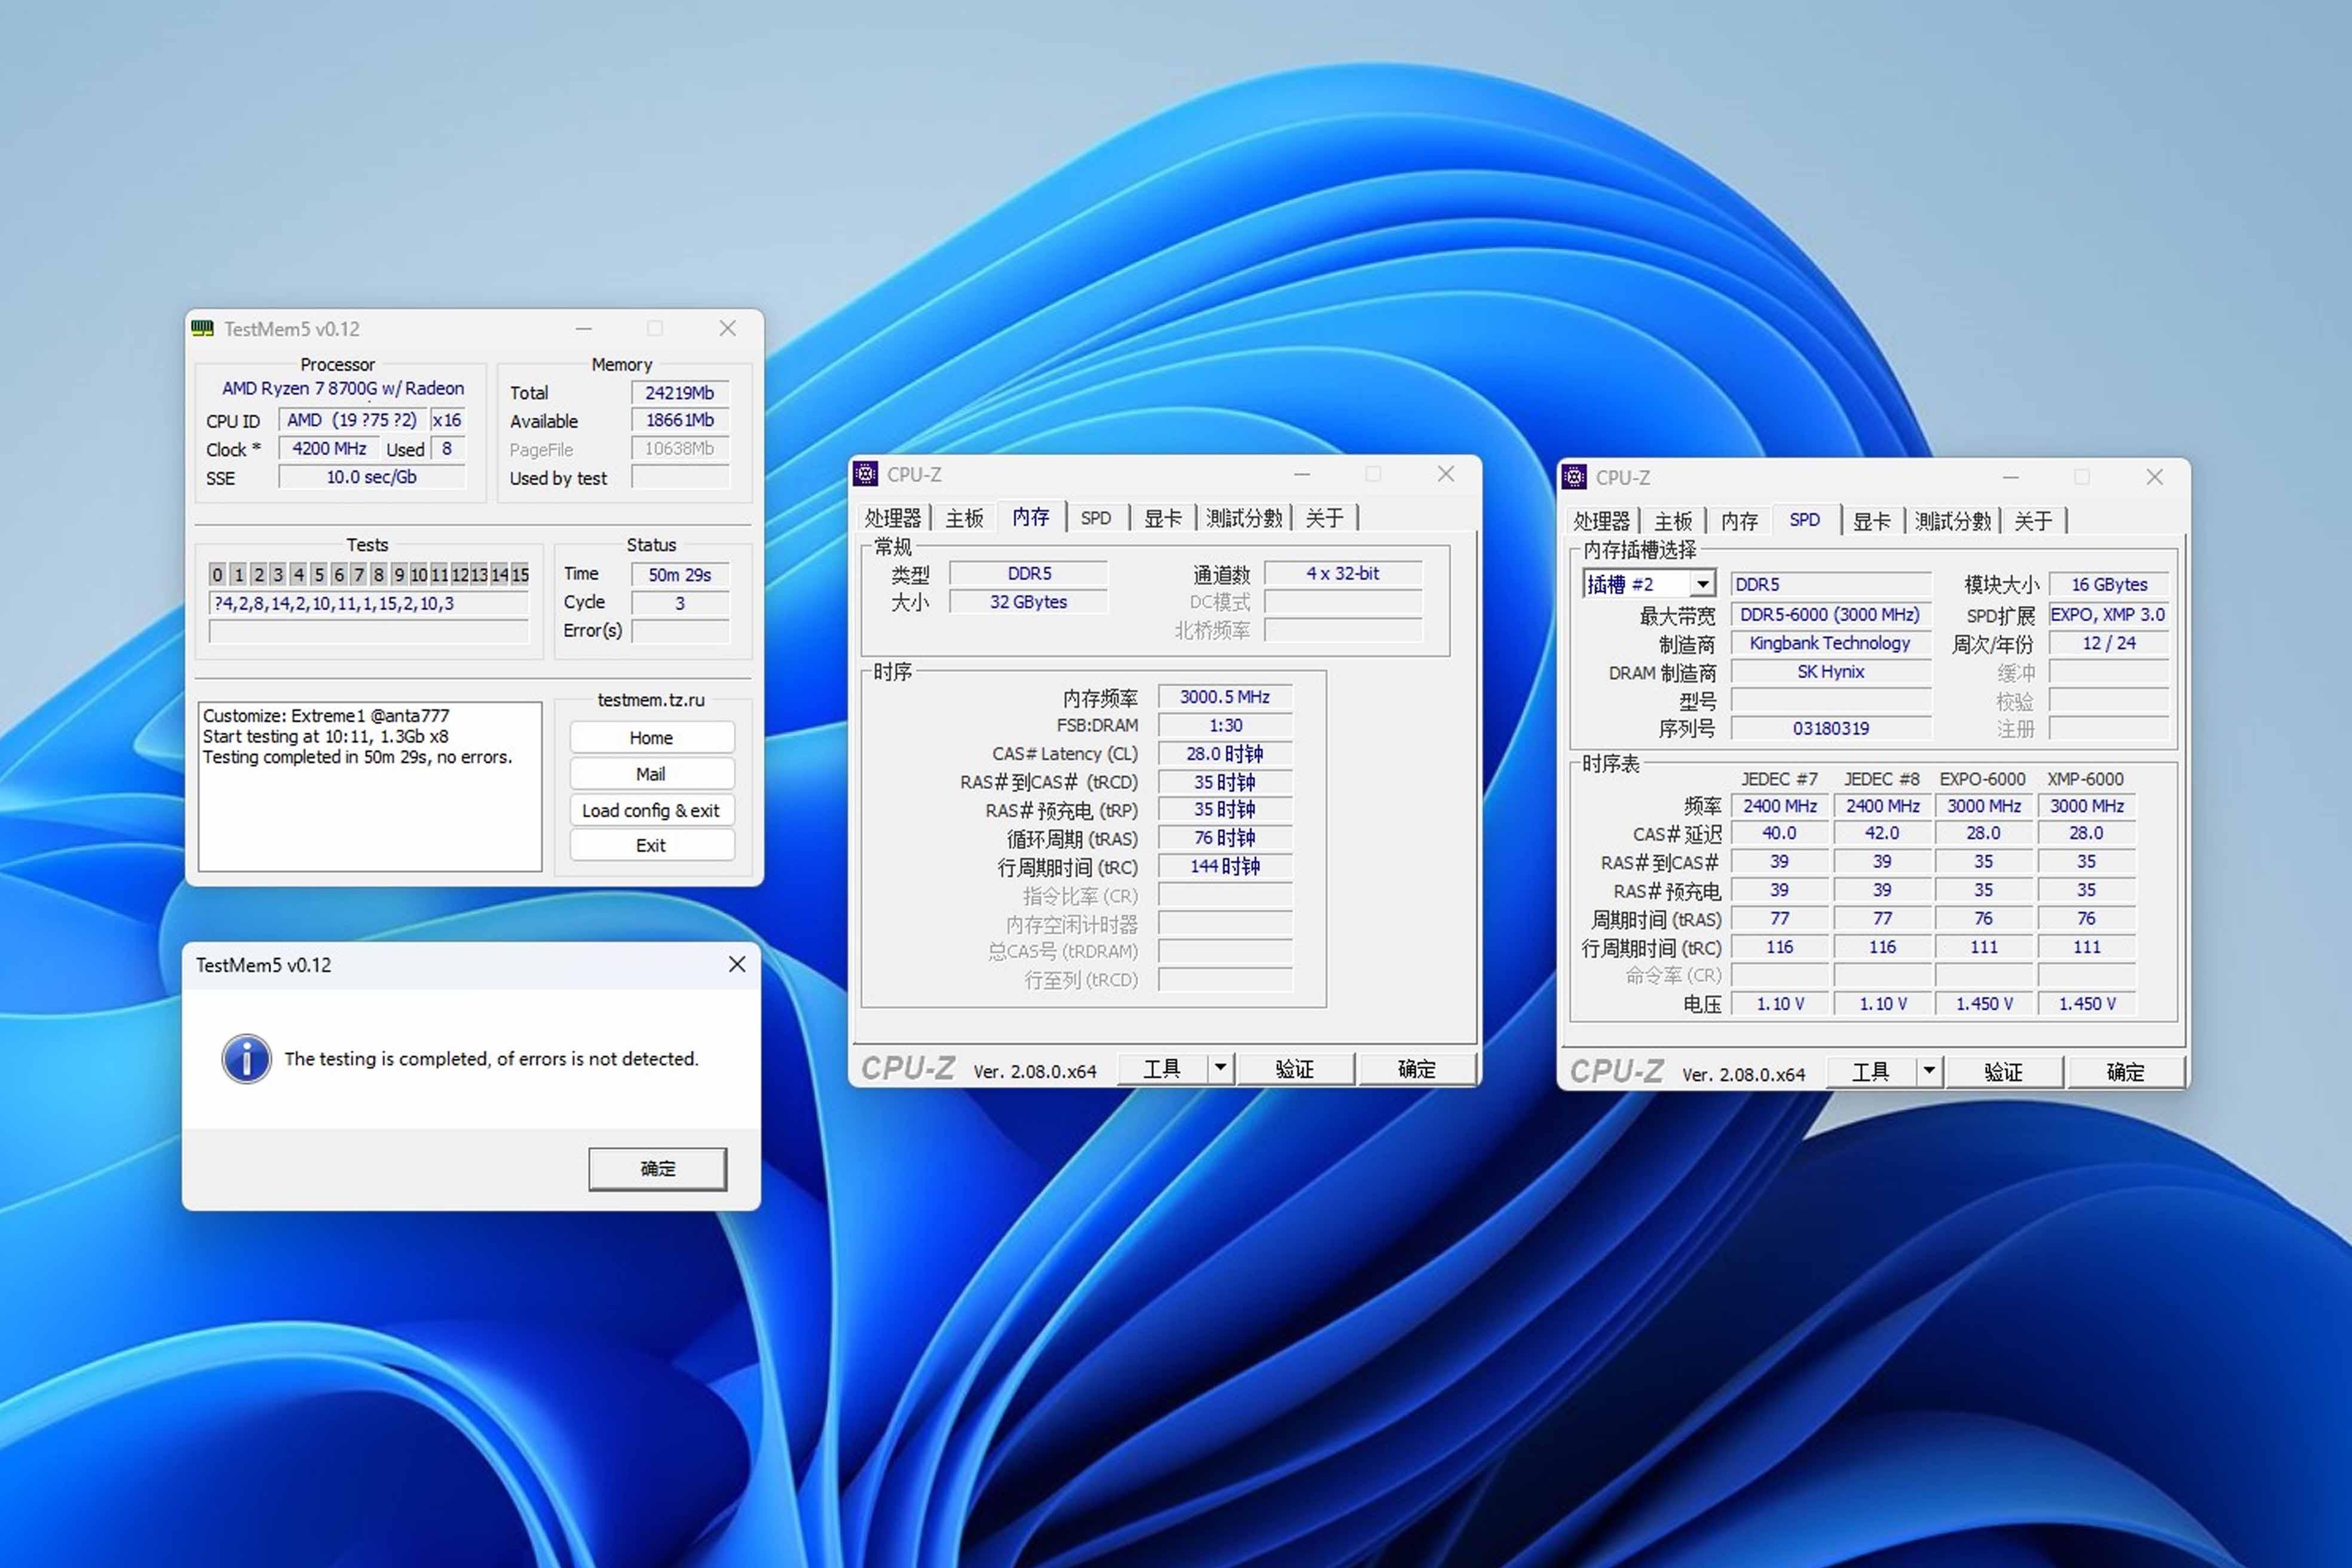This screenshot has width=2352, height=1568.
Task: Switch to SPD tab in memory CPU-Z window
Action: [1096, 518]
